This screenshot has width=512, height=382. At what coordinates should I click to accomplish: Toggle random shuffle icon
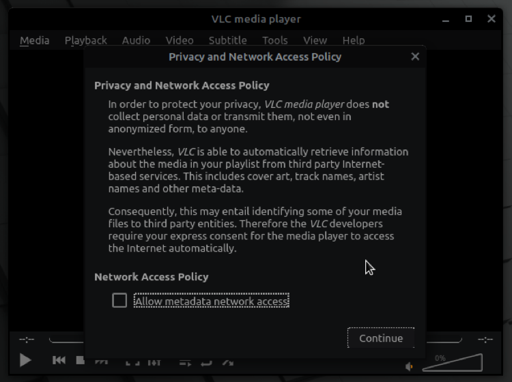[x=228, y=363]
